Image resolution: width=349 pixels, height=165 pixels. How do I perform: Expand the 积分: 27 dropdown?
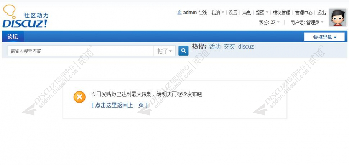tap(269, 22)
